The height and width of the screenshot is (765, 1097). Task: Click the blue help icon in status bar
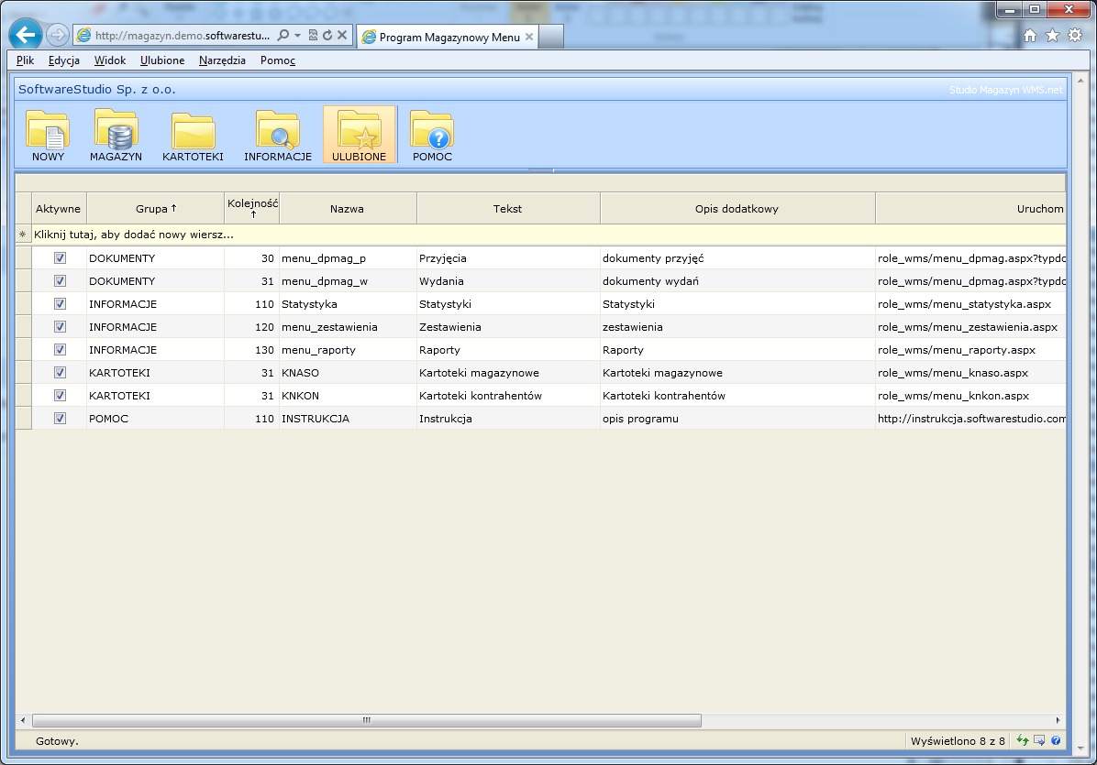click(x=1056, y=740)
